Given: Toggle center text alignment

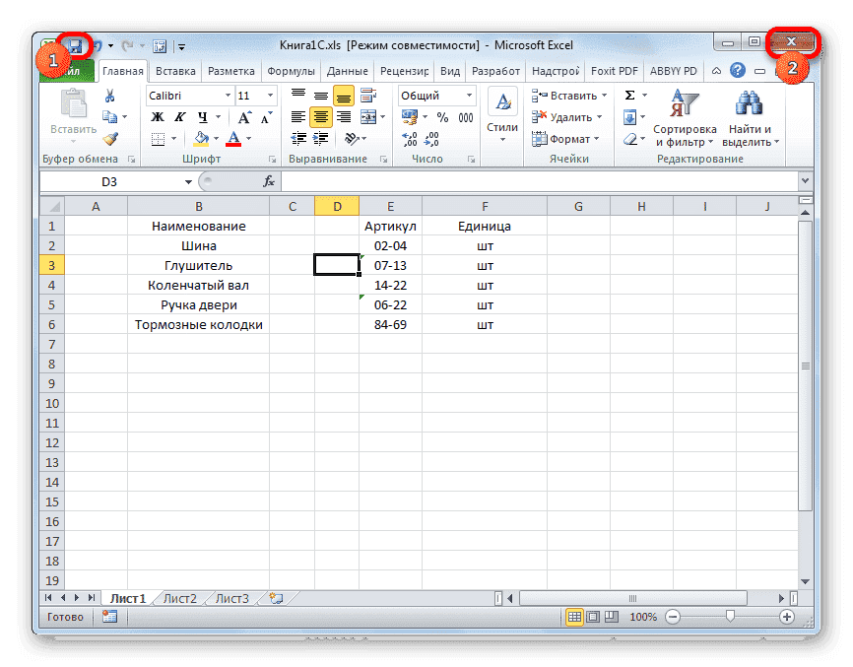Looking at the screenshot, I should point(321,117).
